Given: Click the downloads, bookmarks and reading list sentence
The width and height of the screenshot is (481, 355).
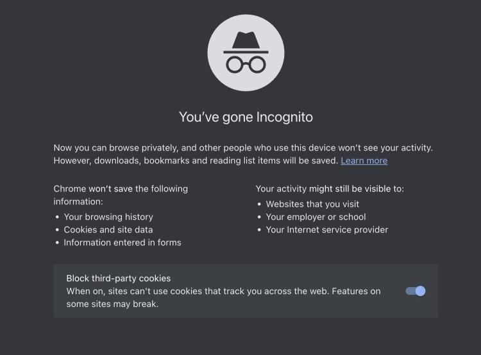Looking at the screenshot, I should (x=196, y=161).
